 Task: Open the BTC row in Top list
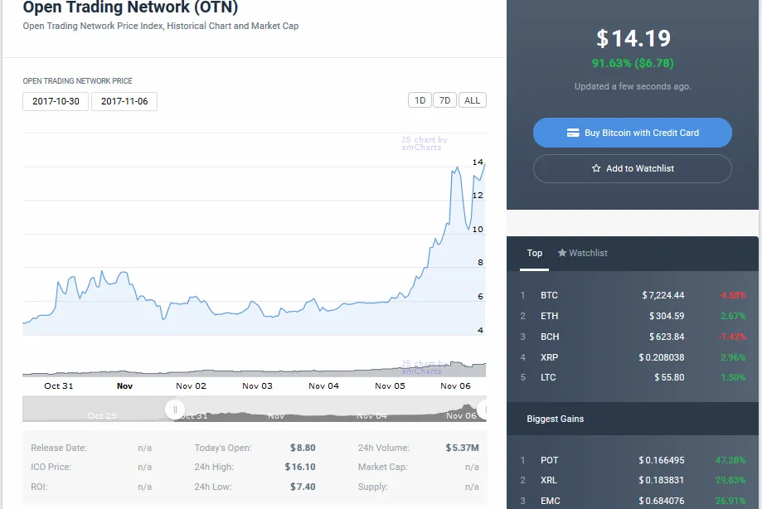coord(633,295)
